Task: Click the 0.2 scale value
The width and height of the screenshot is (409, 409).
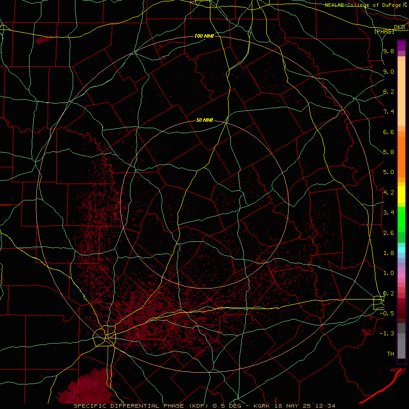Action: click(389, 294)
